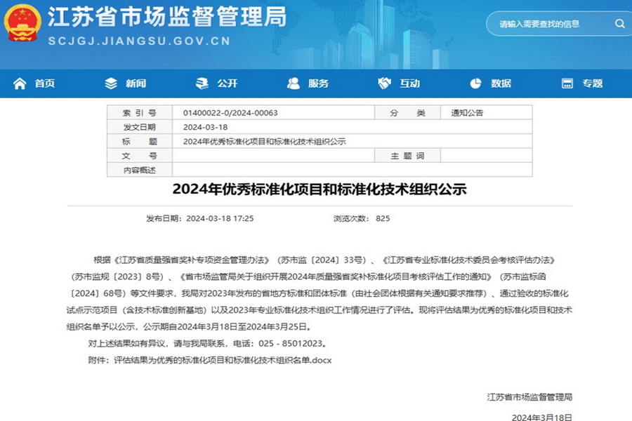
Task: Click the magnifier search icon
Action: [x=619, y=24]
